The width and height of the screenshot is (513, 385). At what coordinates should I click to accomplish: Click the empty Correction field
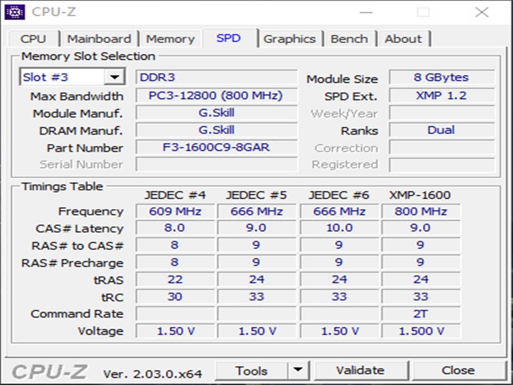[x=442, y=147]
